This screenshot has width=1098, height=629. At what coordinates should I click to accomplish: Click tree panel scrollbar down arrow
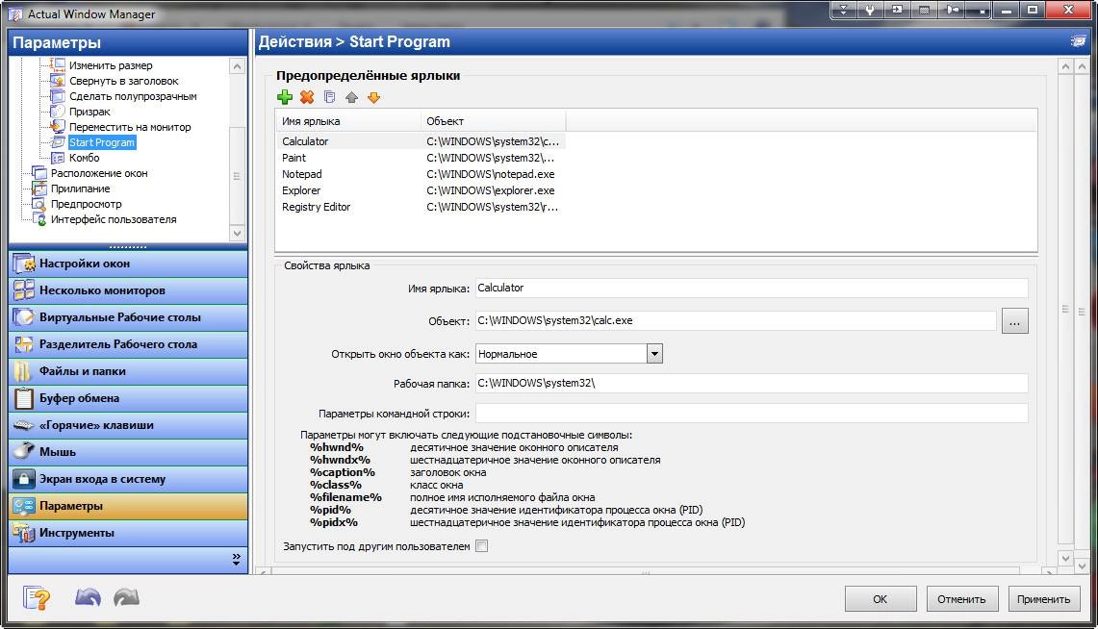237,234
